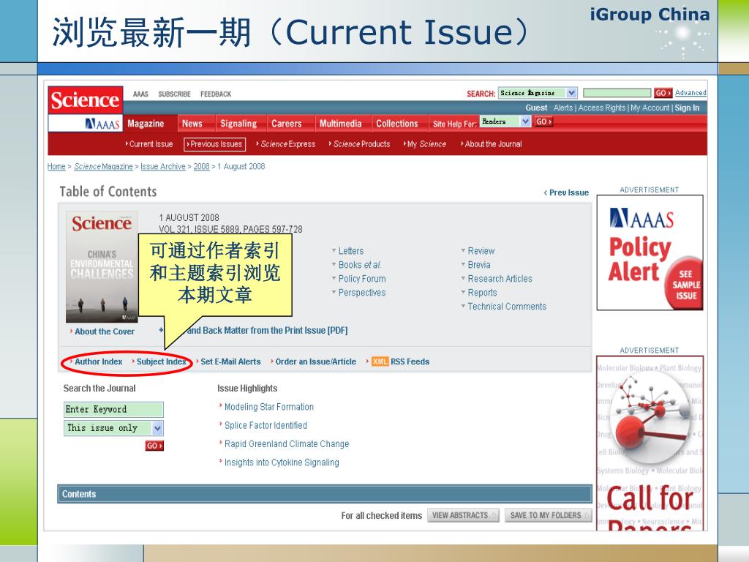749x562 pixels.
Task: Click the Home breadcrumb link
Action: pos(56,166)
